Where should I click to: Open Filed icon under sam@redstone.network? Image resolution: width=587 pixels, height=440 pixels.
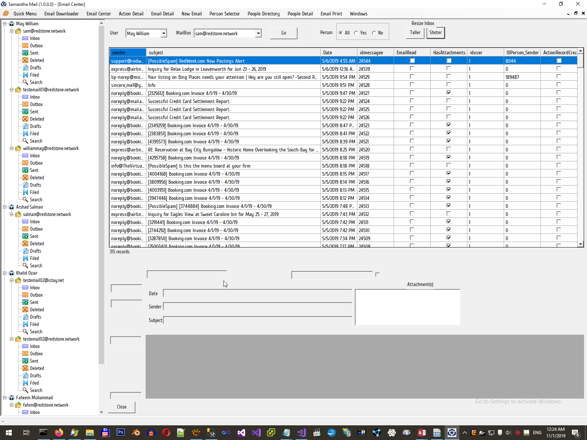pyautogui.click(x=25, y=75)
